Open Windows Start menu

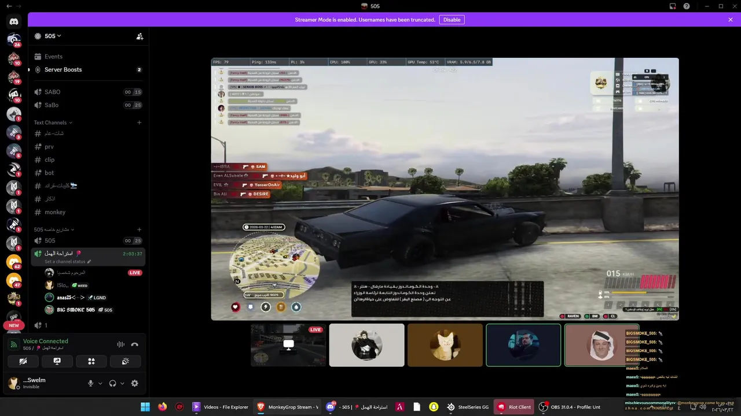(x=145, y=407)
